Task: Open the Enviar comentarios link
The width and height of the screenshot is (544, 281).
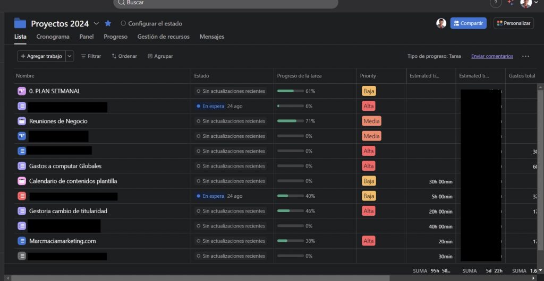Action: (492, 56)
